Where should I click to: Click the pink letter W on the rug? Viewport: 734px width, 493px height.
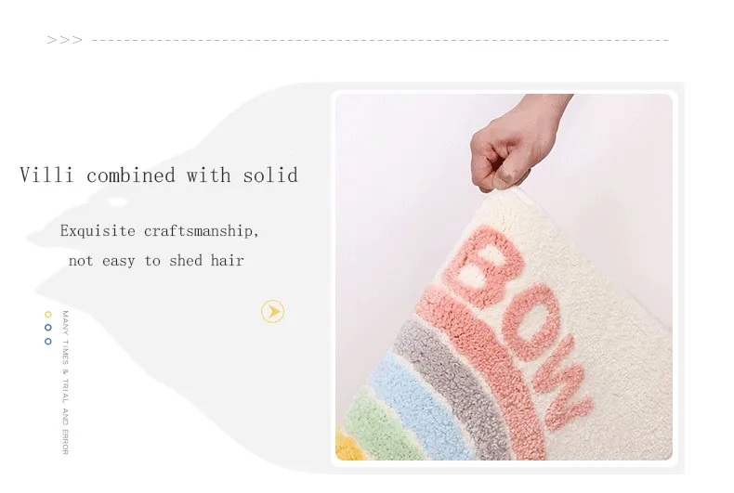point(562,383)
